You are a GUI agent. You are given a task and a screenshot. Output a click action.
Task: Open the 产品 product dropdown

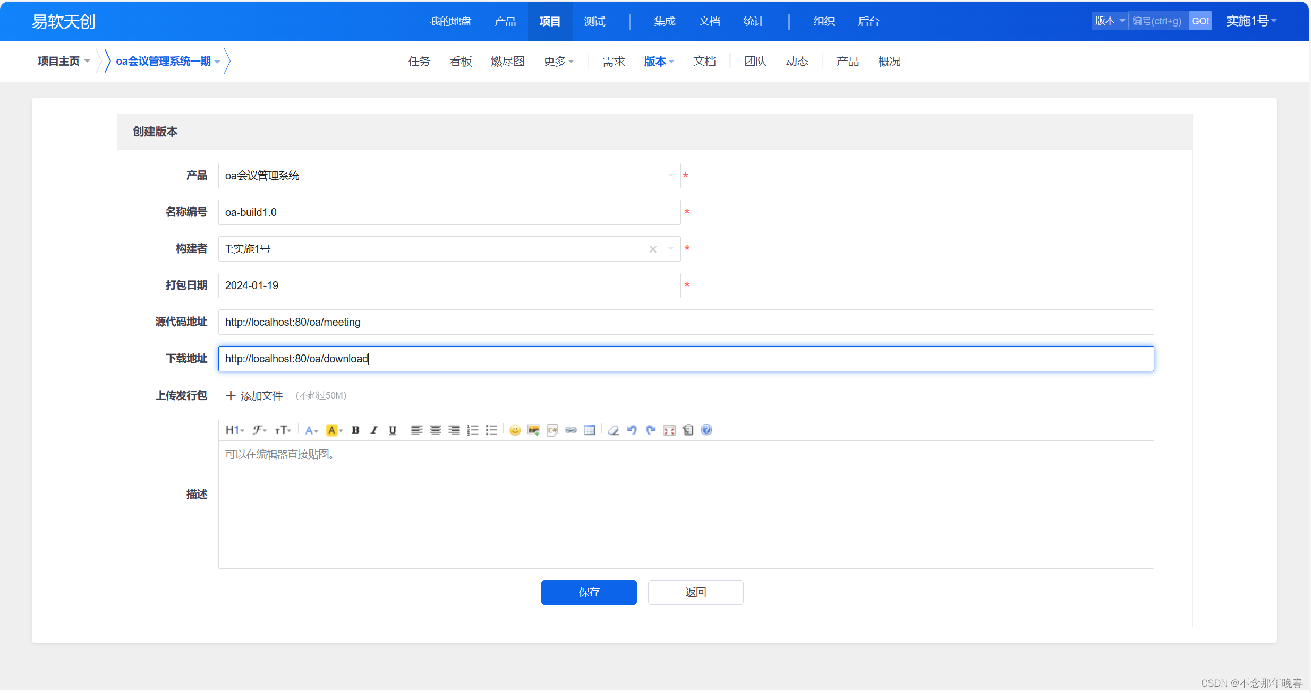[x=449, y=176]
